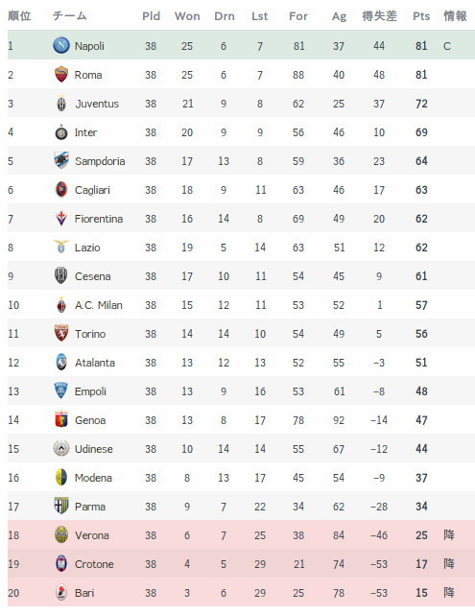The image size is (475, 615).
Task: Open the Torino team name link
Action: tap(90, 334)
